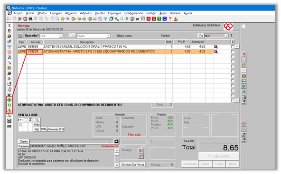Viewport: 281px width, 174px height.
Task: Click the yellow filled star toolbar icon
Action: (63, 19)
